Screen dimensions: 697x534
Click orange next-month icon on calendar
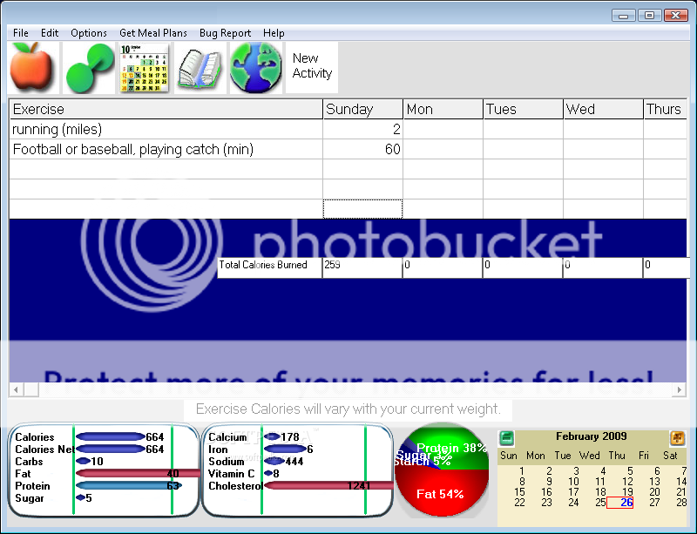[677, 437]
